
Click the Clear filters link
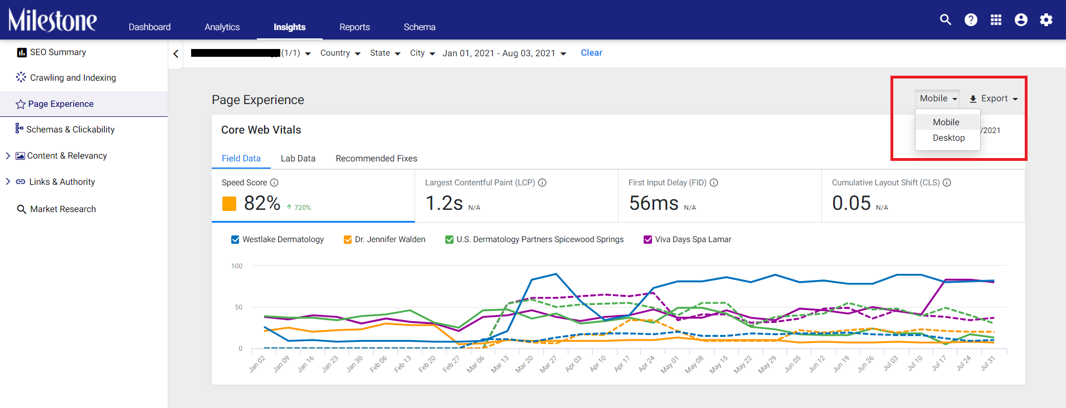pyautogui.click(x=591, y=53)
